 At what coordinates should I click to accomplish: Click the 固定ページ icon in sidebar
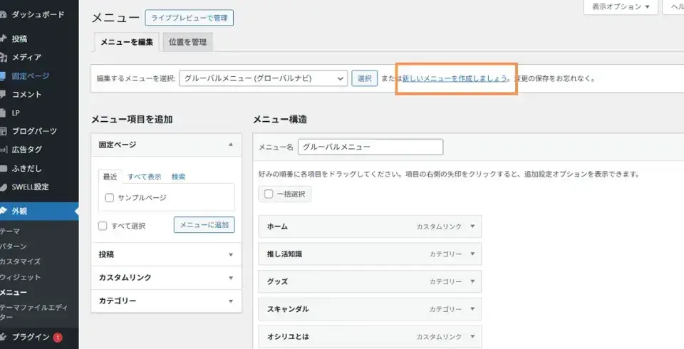tap(3, 76)
